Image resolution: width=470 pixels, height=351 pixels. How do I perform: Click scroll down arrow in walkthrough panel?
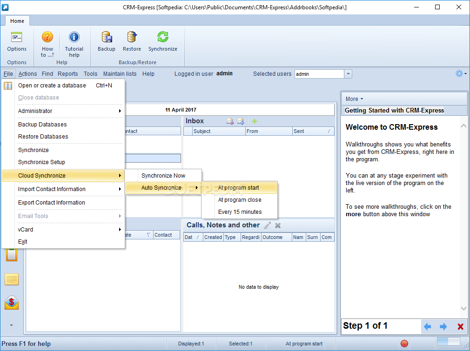(x=463, y=308)
